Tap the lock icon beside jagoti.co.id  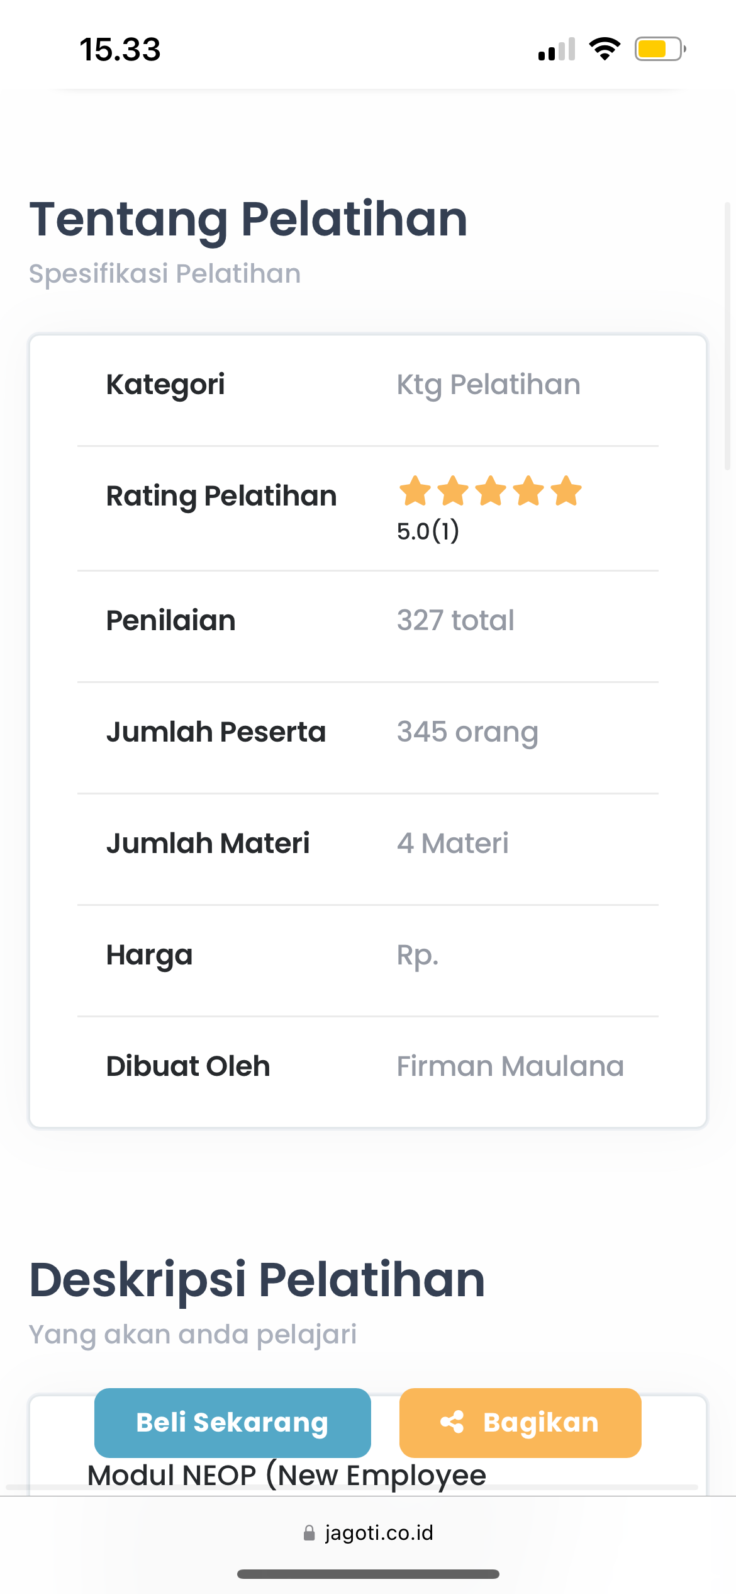click(x=309, y=1533)
